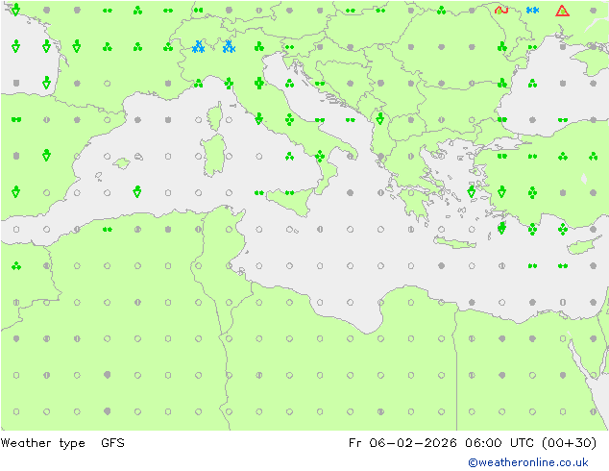609x471 pixels.
Task: Click the blue double-snowflake symbol beside the red triangle
Action: [x=532, y=11]
